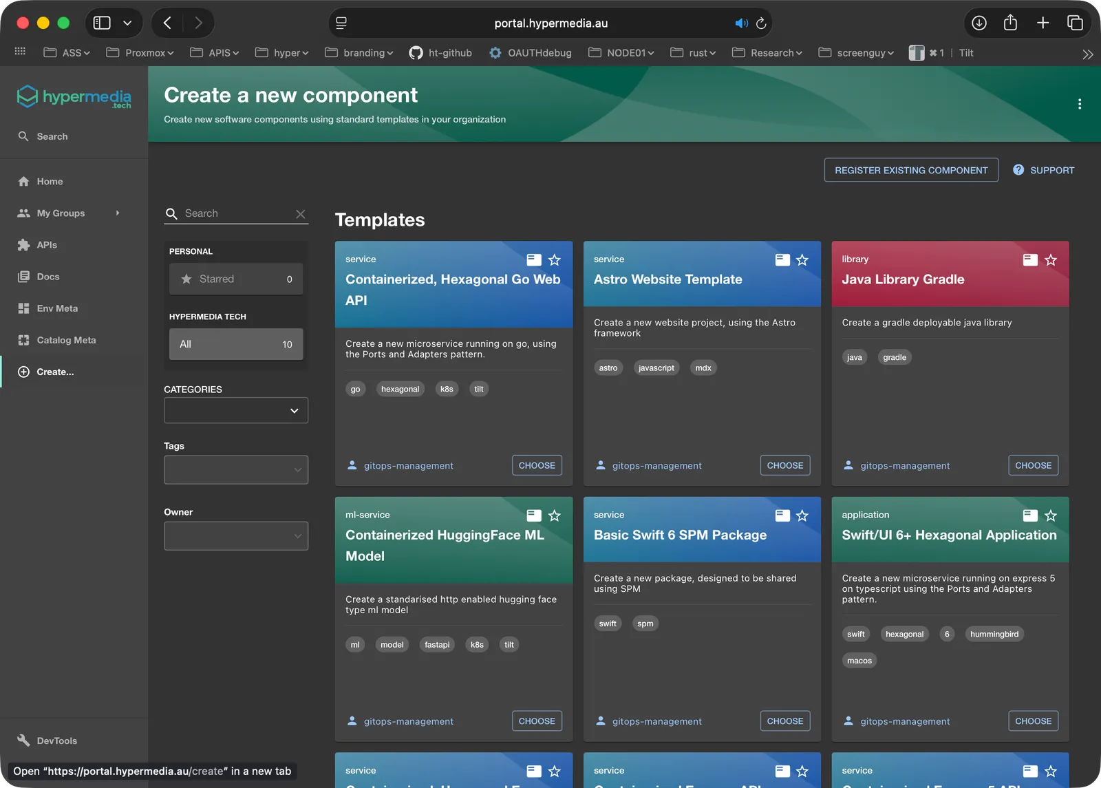Click the hummingbird tag

click(x=994, y=634)
